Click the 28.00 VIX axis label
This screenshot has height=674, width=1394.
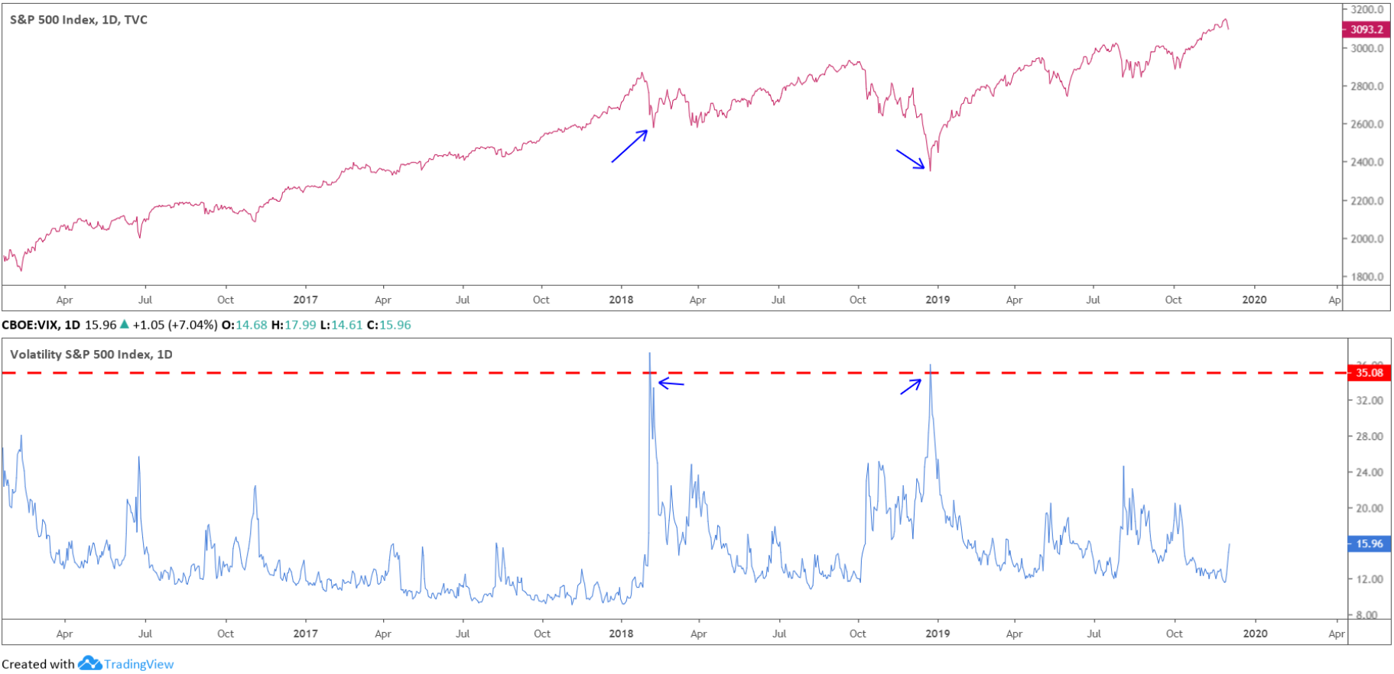[1370, 436]
